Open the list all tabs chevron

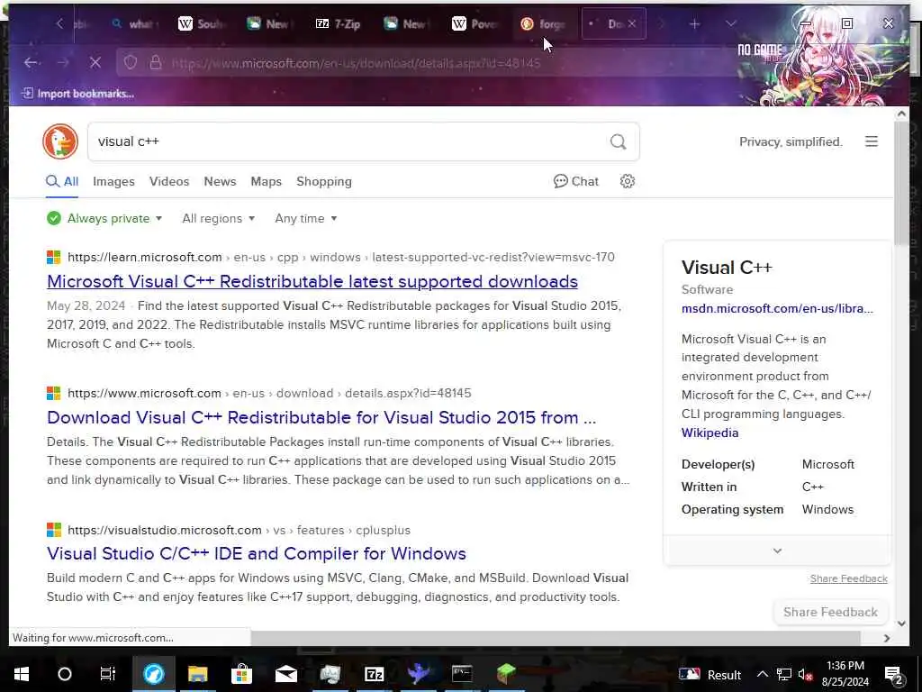tap(731, 23)
